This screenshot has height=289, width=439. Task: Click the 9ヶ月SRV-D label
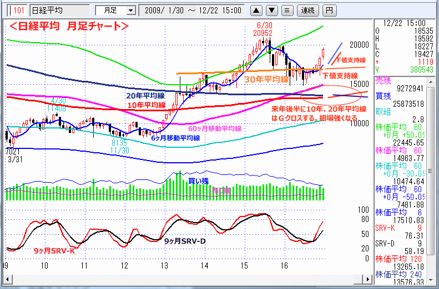click(x=185, y=240)
